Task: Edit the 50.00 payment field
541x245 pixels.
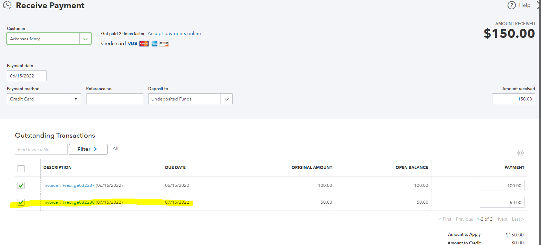Action: [502, 202]
